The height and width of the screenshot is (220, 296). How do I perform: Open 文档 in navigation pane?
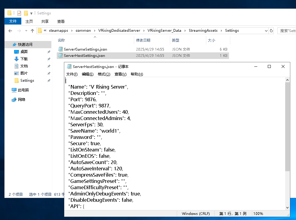24,66
